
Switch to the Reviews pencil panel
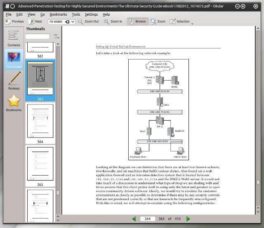click(14, 81)
